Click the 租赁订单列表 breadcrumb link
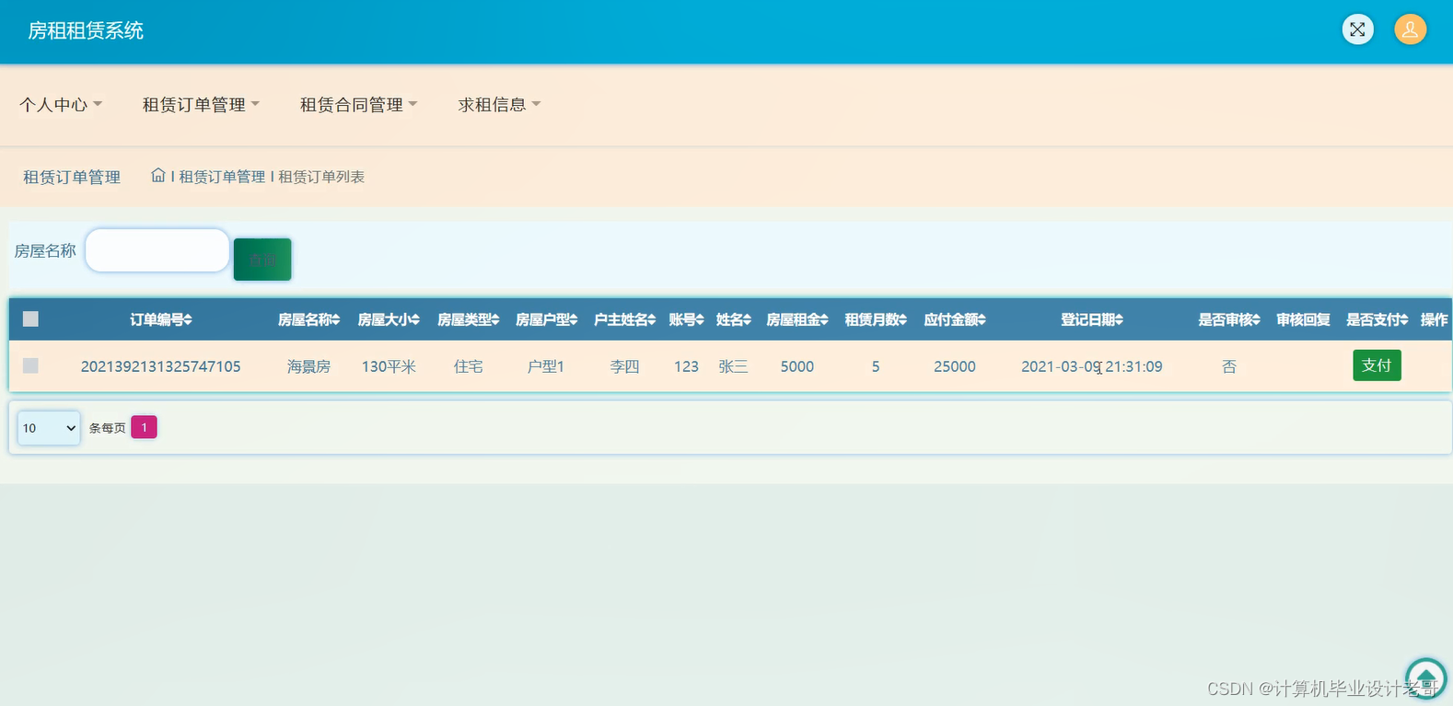Image resolution: width=1453 pixels, height=706 pixels. pos(321,177)
